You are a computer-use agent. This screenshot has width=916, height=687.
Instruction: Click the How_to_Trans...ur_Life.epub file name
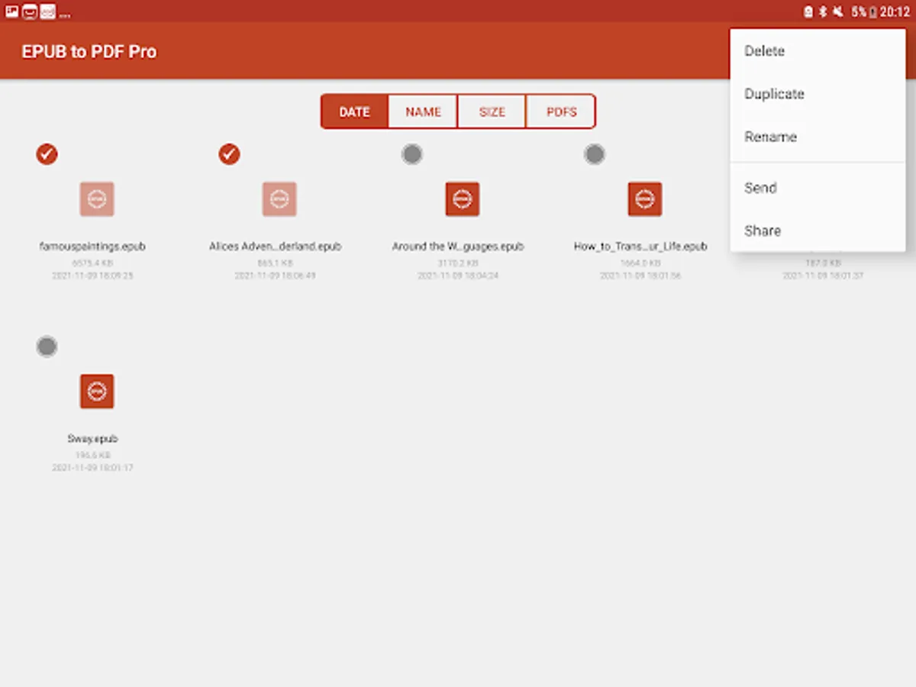pyautogui.click(x=640, y=247)
